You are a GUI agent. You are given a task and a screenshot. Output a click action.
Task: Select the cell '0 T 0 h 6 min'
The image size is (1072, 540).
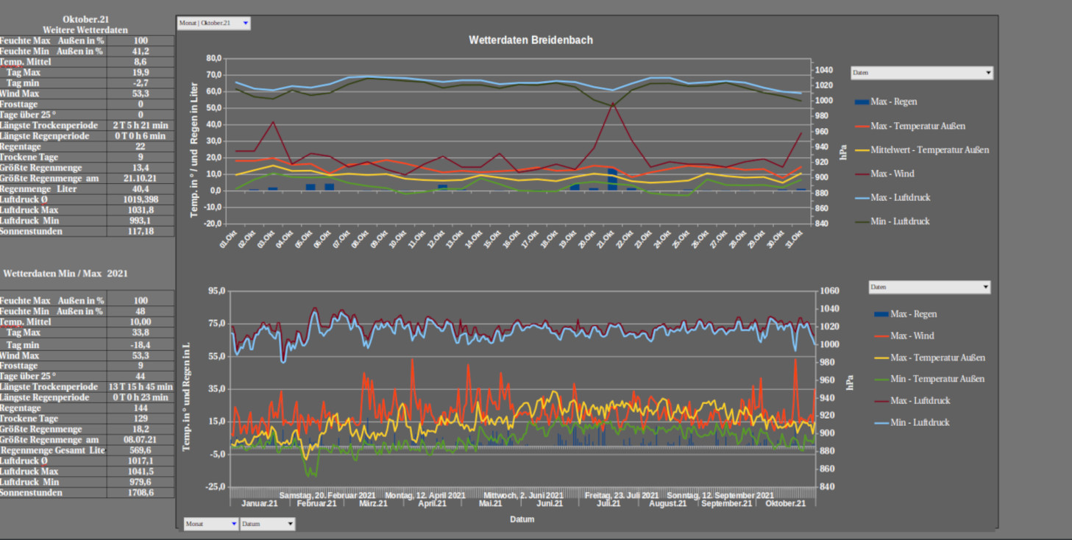point(141,136)
